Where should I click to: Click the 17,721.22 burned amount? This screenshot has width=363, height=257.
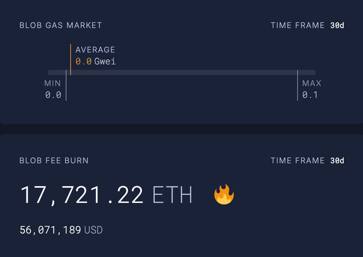tap(82, 195)
